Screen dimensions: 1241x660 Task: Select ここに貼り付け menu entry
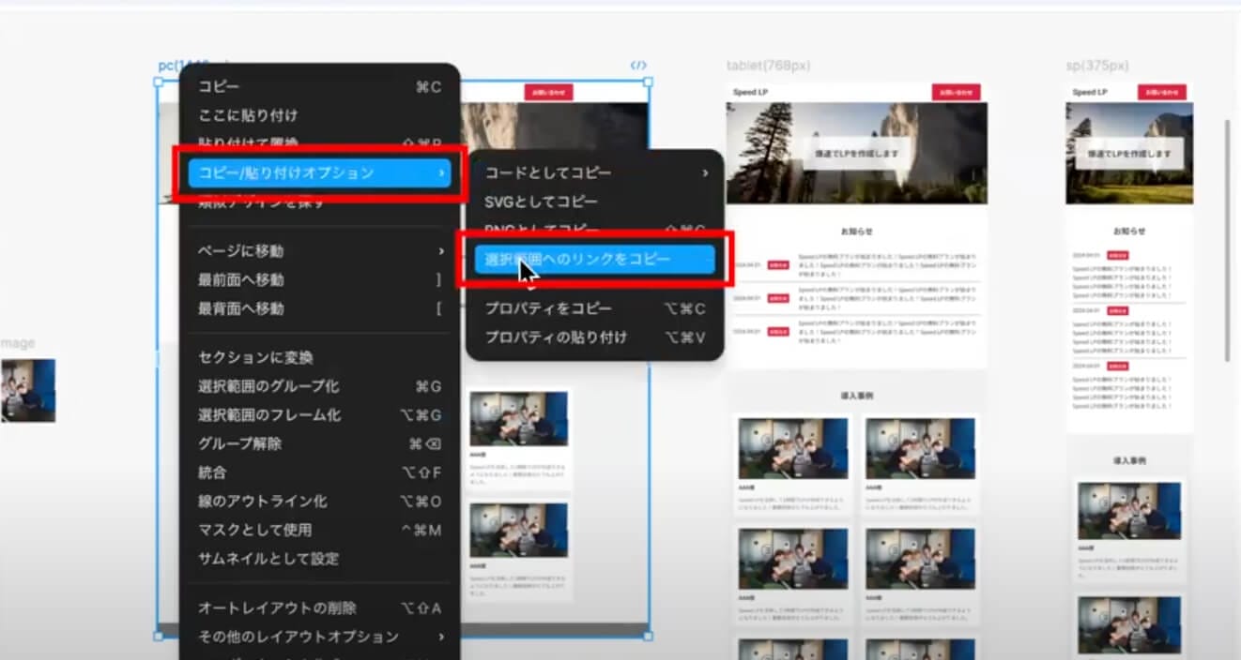point(248,115)
